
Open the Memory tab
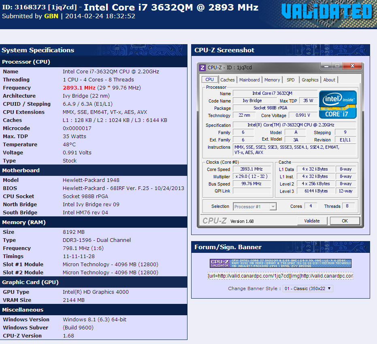pos(272,80)
